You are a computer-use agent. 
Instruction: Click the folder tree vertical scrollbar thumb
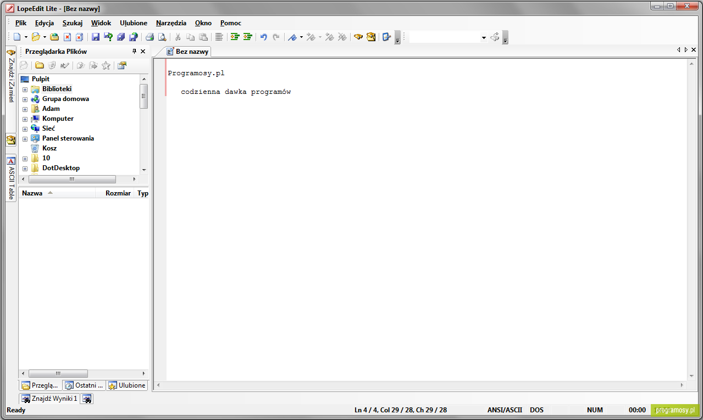tap(144, 96)
